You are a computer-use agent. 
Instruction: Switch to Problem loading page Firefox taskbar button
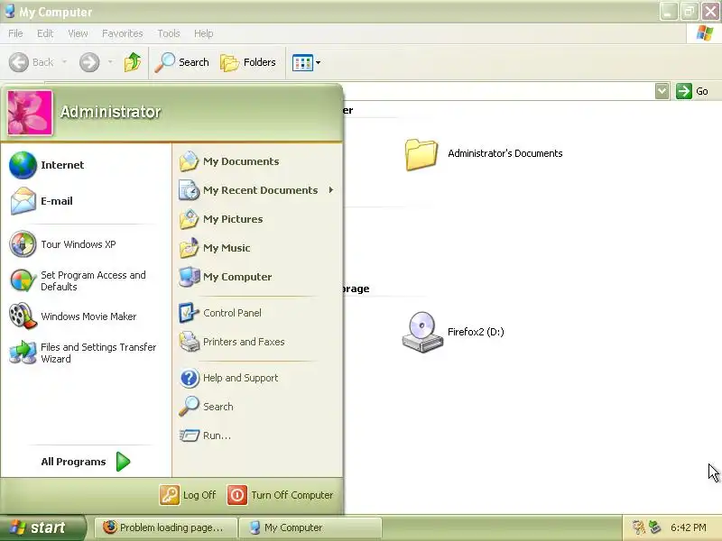pyautogui.click(x=166, y=527)
